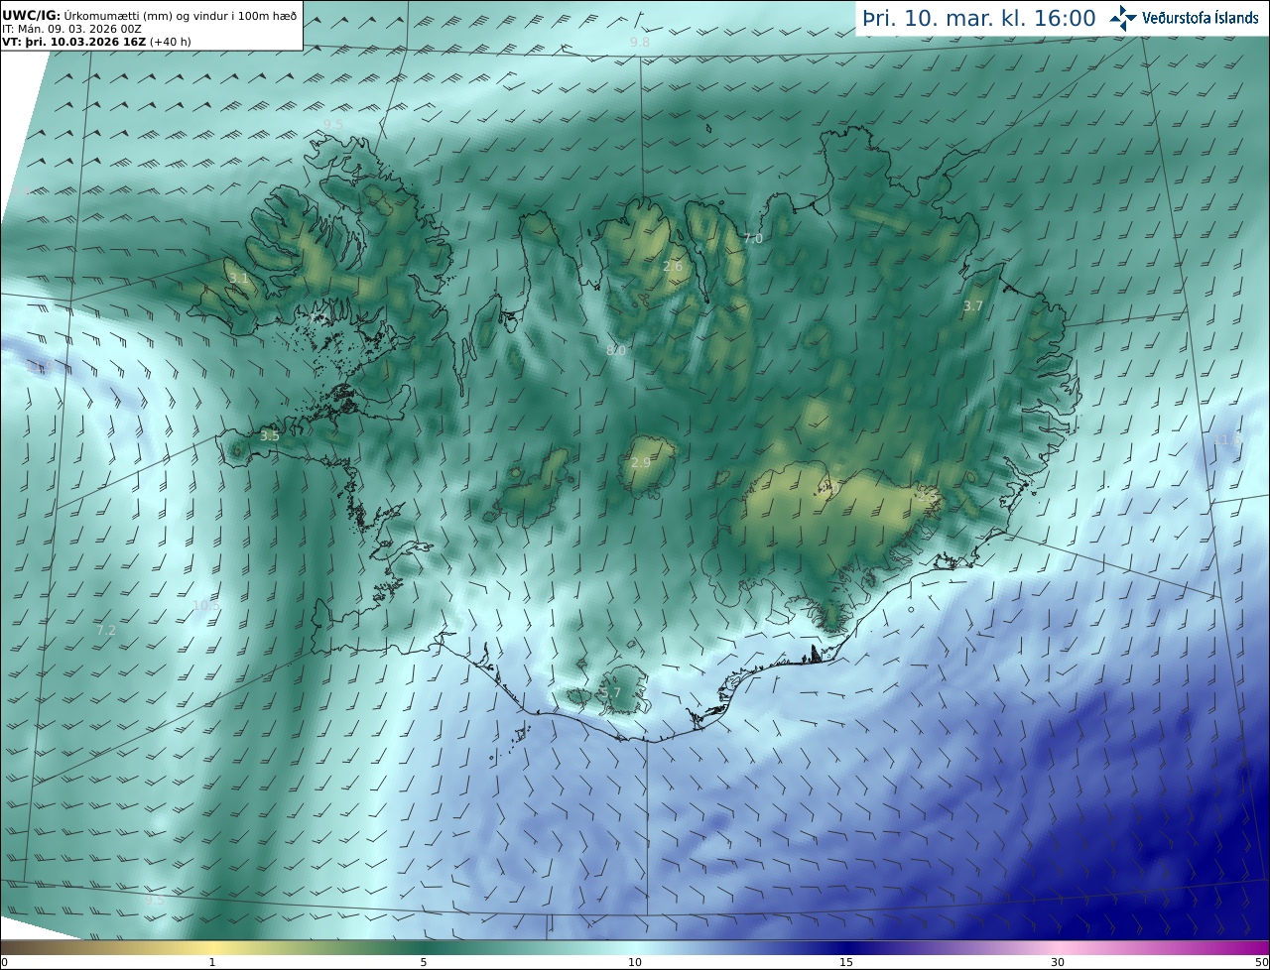The image size is (1270, 970).
Task: Click the 3.1 value in the Westfjords
Action: (239, 279)
